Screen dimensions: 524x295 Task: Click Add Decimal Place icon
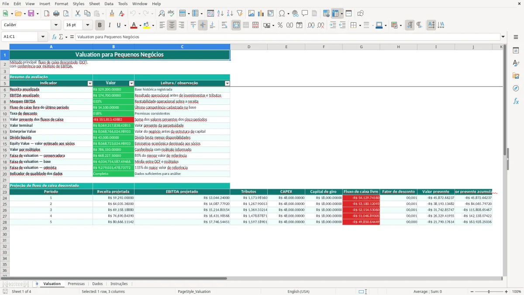click(x=311, y=25)
